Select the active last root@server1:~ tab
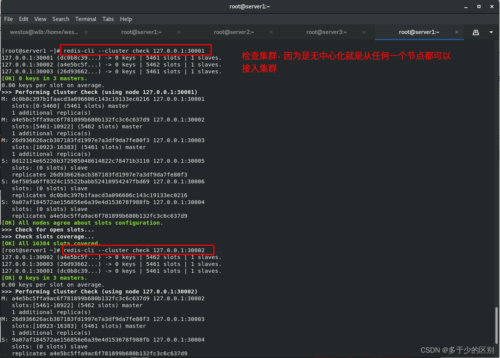 (419, 32)
